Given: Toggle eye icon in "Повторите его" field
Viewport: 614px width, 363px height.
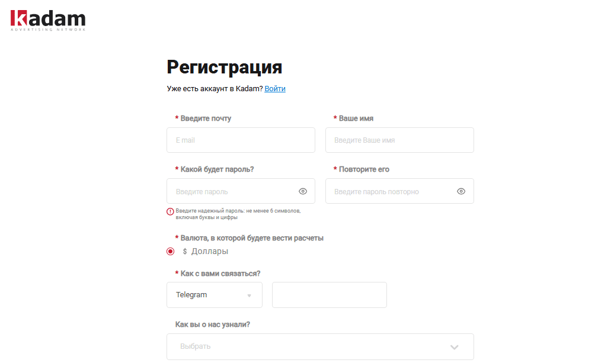Looking at the screenshot, I should (x=461, y=191).
